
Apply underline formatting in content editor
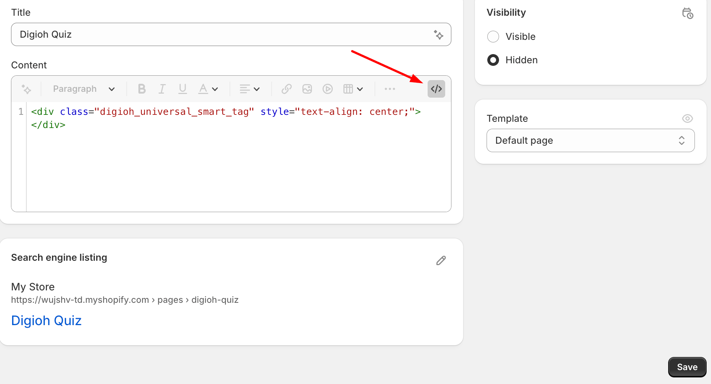tap(182, 89)
